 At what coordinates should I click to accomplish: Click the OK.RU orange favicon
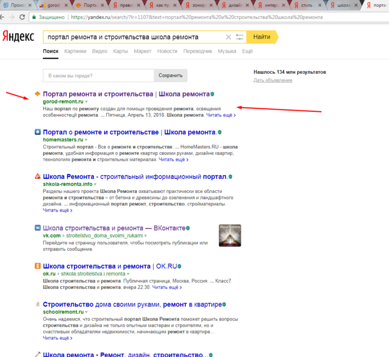[37, 266]
